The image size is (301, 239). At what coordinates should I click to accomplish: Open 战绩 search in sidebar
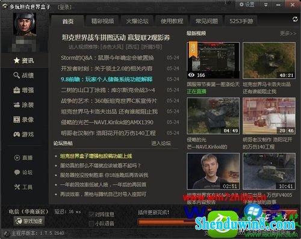(x=23, y=75)
